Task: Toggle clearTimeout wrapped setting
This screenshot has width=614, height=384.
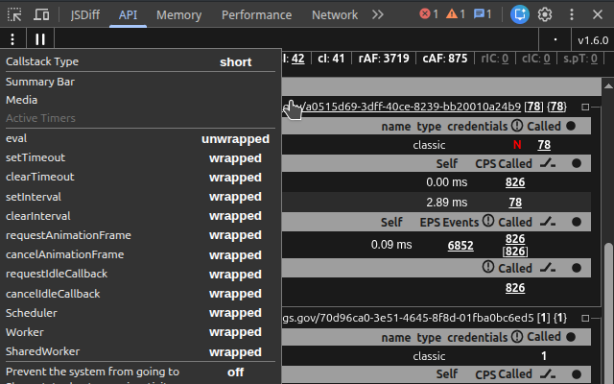Action: 235,177
